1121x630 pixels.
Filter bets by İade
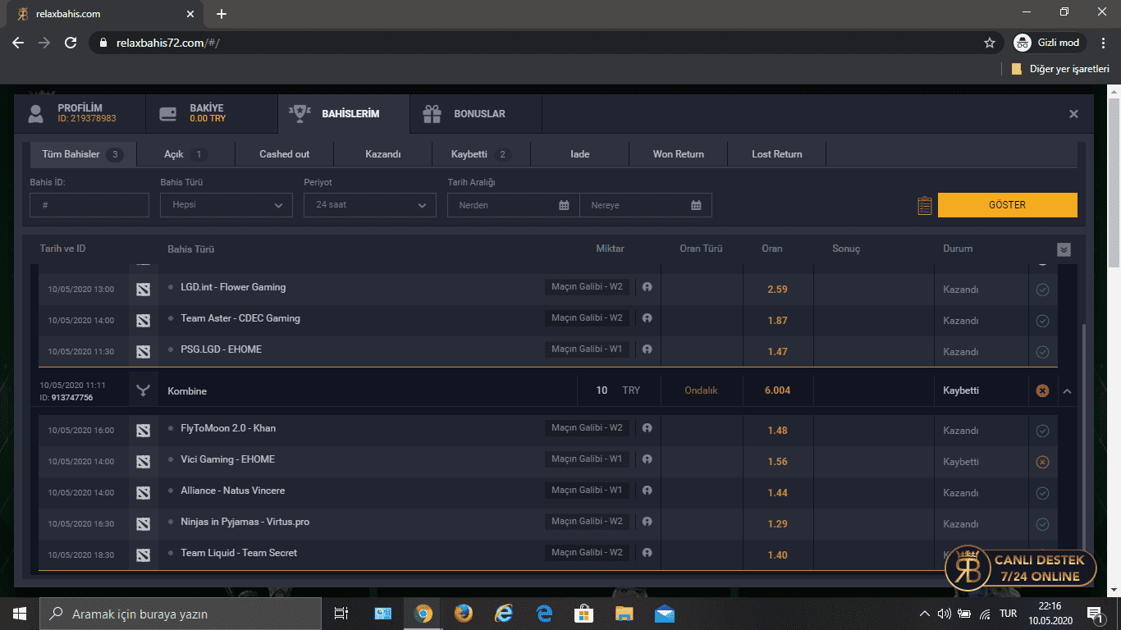point(580,154)
